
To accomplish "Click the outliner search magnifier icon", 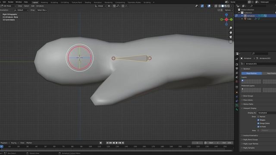I will pos(251,6).
